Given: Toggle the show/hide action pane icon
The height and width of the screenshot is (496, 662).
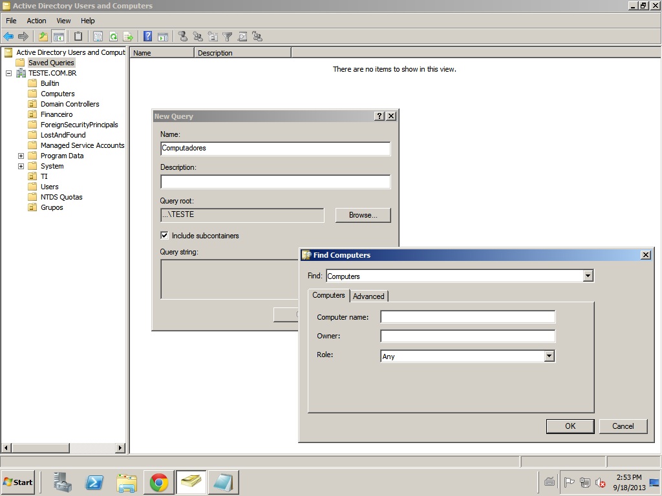Looking at the screenshot, I should (x=162, y=37).
